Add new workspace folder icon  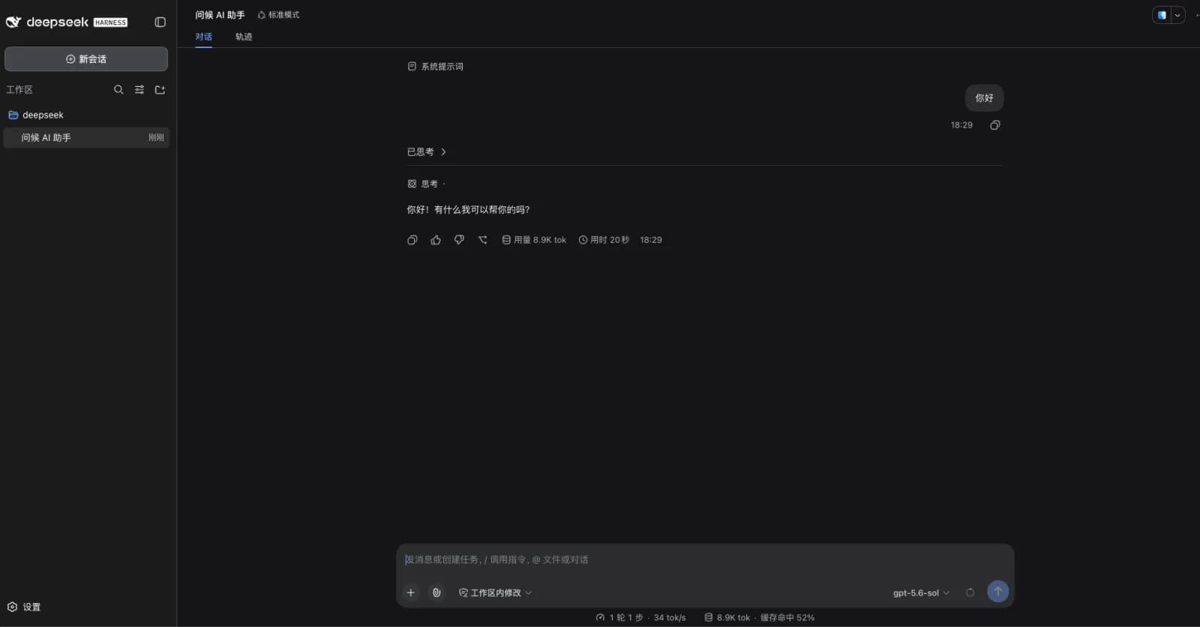(x=160, y=90)
